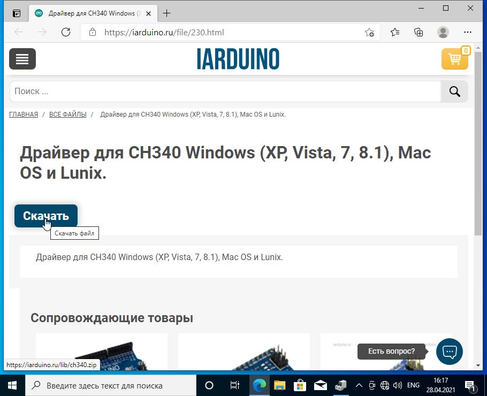Show hidden tray icons
The image size is (487, 396).
point(359,385)
